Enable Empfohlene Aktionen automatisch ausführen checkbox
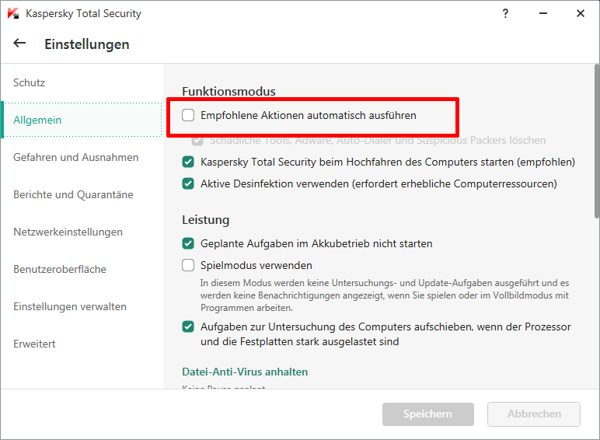 pyautogui.click(x=188, y=115)
